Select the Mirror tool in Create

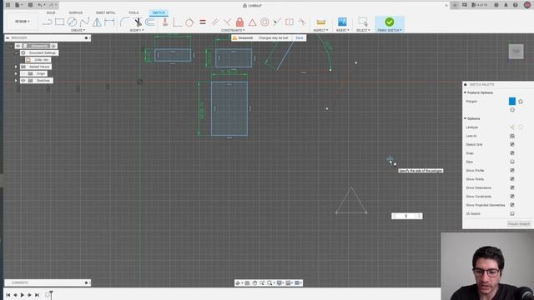coord(97,22)
